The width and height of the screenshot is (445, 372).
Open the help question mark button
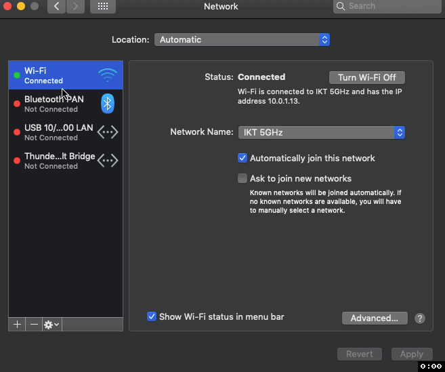(x=420, y=318)
